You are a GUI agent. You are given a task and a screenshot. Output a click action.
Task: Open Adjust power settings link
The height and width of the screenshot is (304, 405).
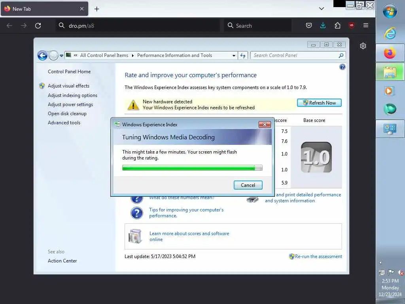70,104
